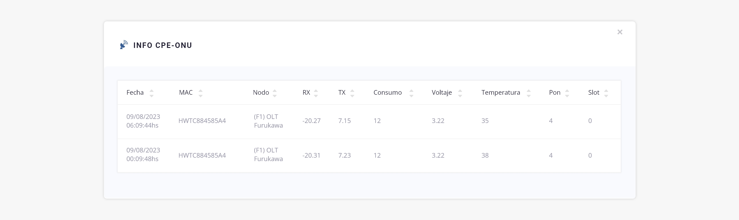739x220 pixels.
Task: Click the Voltaje sort arrows
Action: tap(460, 93)
